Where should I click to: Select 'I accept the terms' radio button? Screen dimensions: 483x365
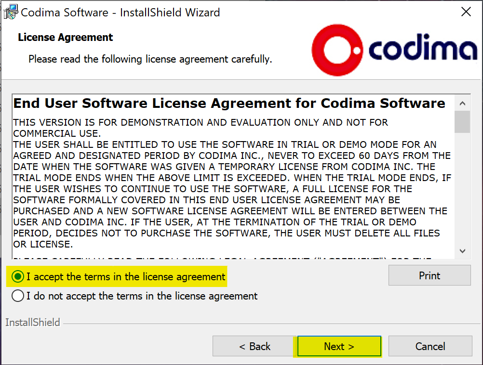[x=18, y=277]
